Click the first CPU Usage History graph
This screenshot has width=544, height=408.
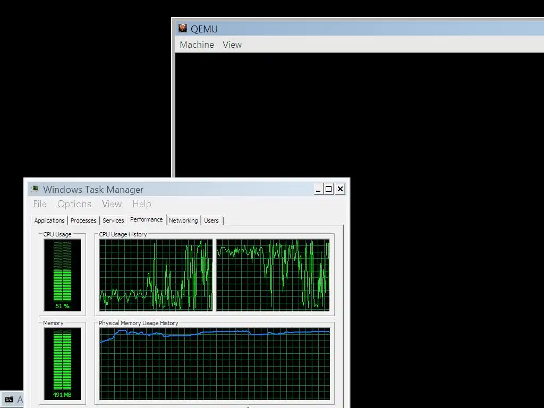[156, 275]
